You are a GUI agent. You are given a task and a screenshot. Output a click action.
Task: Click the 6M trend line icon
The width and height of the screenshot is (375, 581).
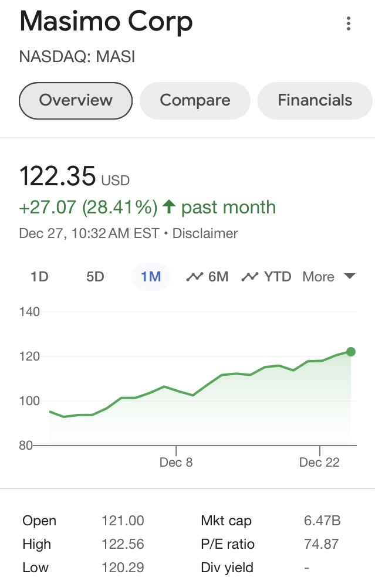coord(194,277)
